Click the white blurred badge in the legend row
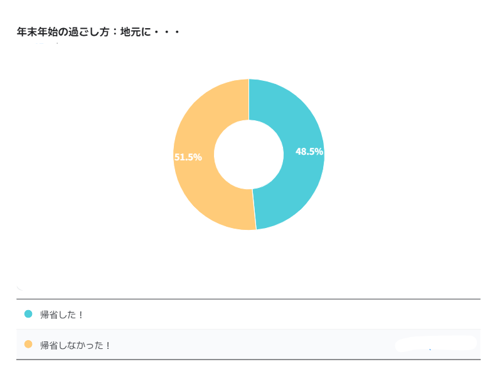497x384 pixels. tap(436, 343)
